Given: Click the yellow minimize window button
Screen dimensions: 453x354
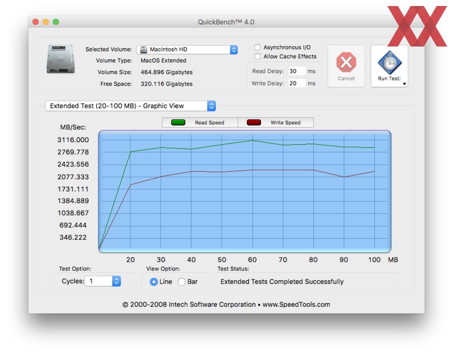Looking at the screenshot, I should (46, 22).
